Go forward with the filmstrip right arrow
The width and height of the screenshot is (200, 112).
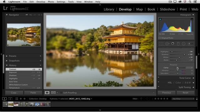pos(24,99)
